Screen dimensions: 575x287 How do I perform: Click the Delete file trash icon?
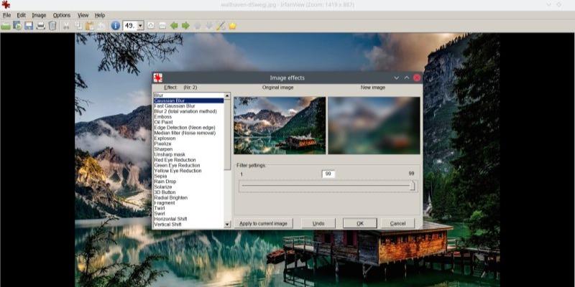52,26
